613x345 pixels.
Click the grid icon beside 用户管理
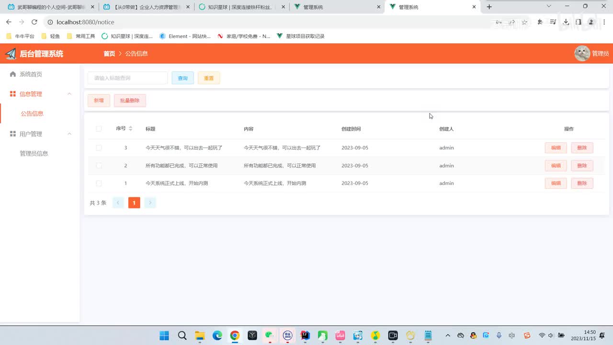(13, 134)
